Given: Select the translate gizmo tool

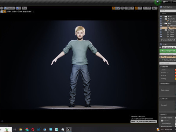Looking at the screenshot, I should [x=113, y=8].
